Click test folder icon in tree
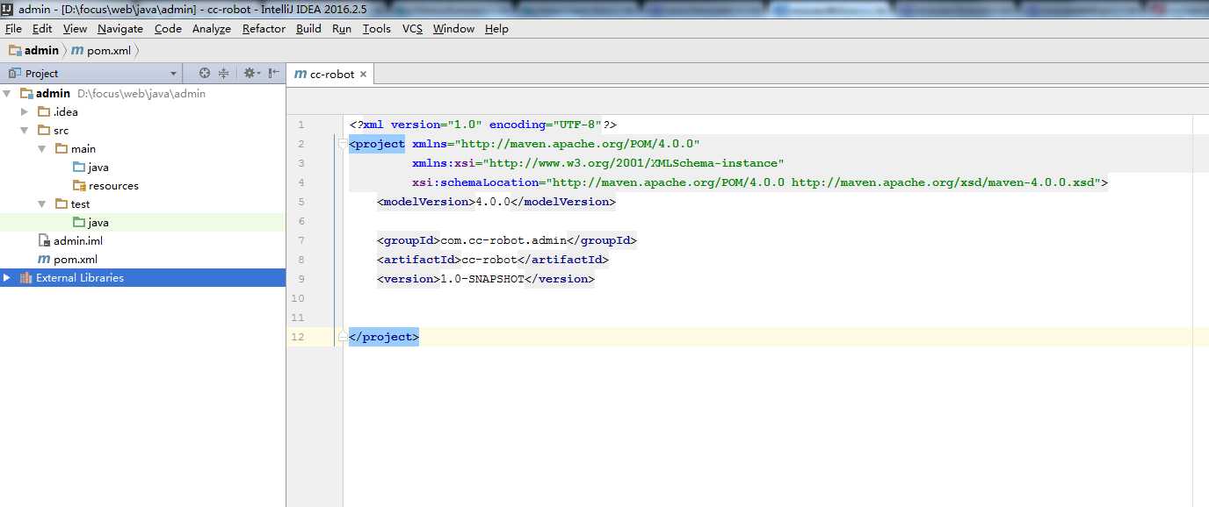Screen dimensions: 1209x507 point(61,204)
